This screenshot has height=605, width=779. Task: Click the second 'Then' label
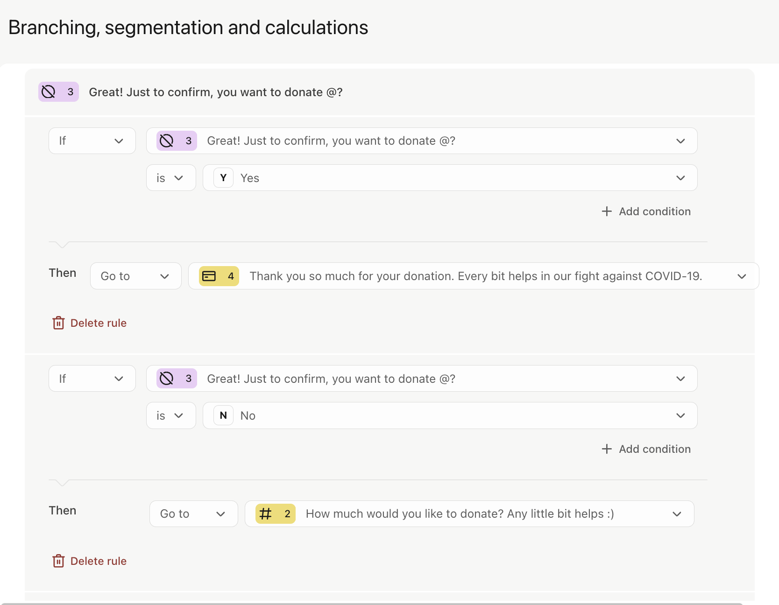pyautogui.click(x=63, y=511)
